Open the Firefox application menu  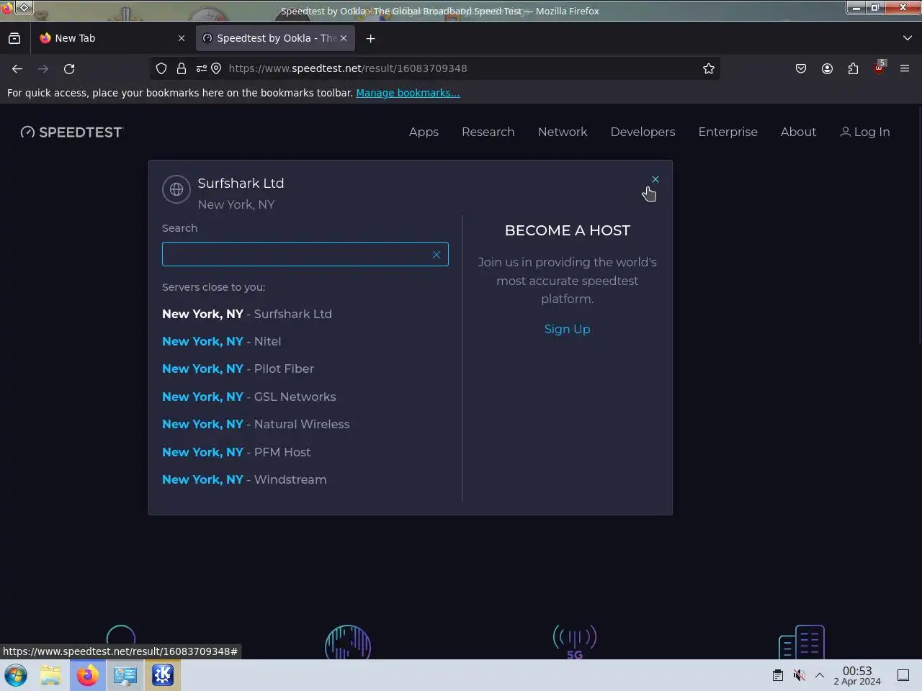click(905, 68)
